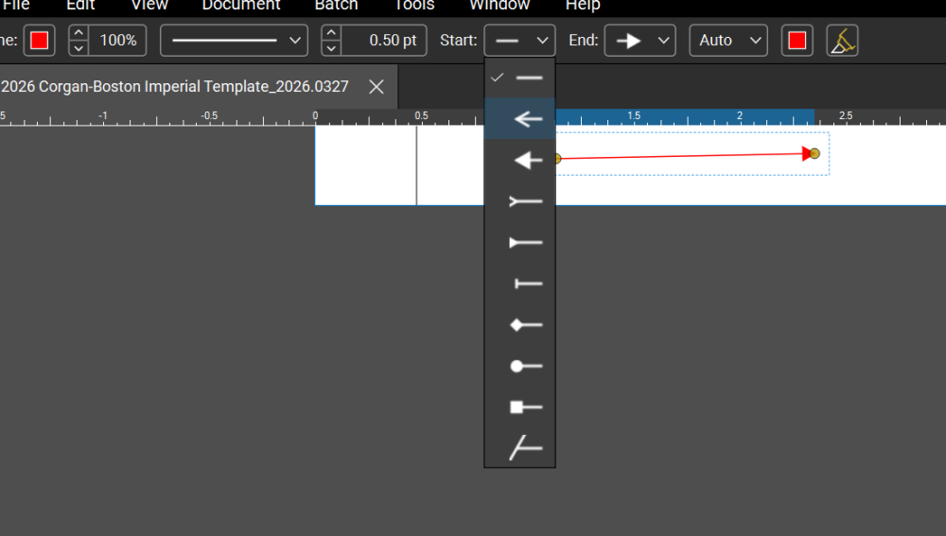Choose the filled reverse-arrow start style

click(519, 242)
